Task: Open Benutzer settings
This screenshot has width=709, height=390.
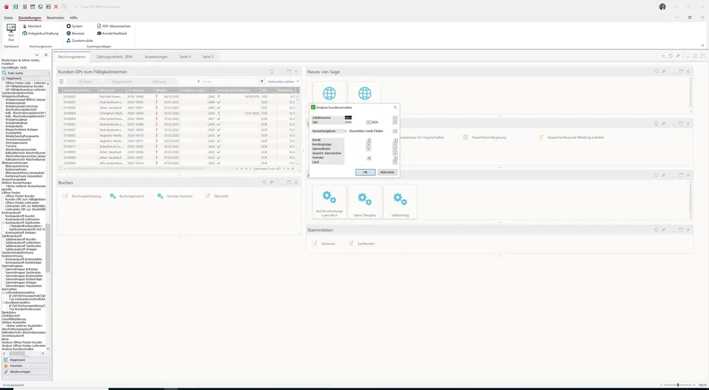Action: click(76, 33)
